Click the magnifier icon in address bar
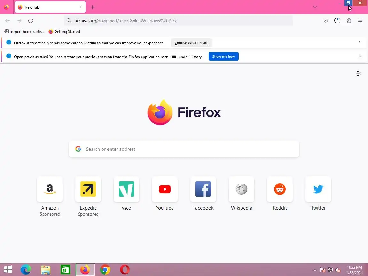The width and height of the screenshot is (368, 276). [69, 21]
